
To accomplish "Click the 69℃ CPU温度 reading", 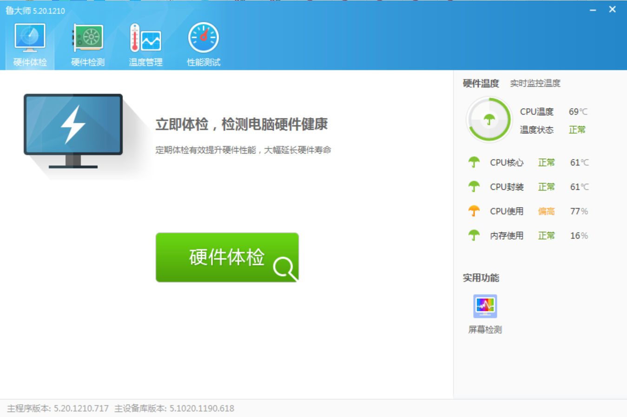I will click(x=577, y=111).
